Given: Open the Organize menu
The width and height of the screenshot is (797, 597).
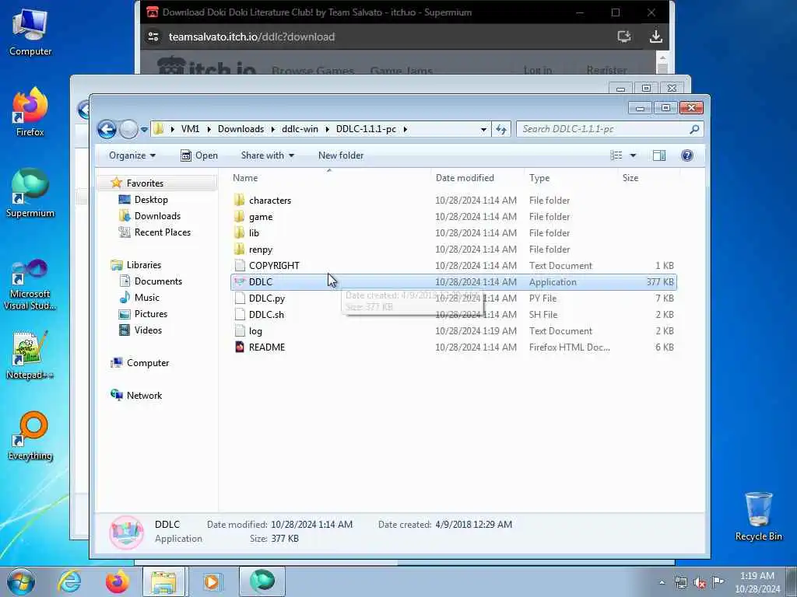Looking at the screenshot, I should tap(132, 155).
